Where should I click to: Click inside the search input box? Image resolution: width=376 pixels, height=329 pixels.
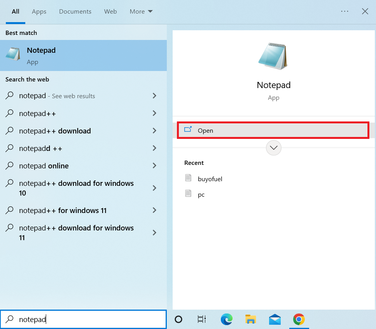84,319
